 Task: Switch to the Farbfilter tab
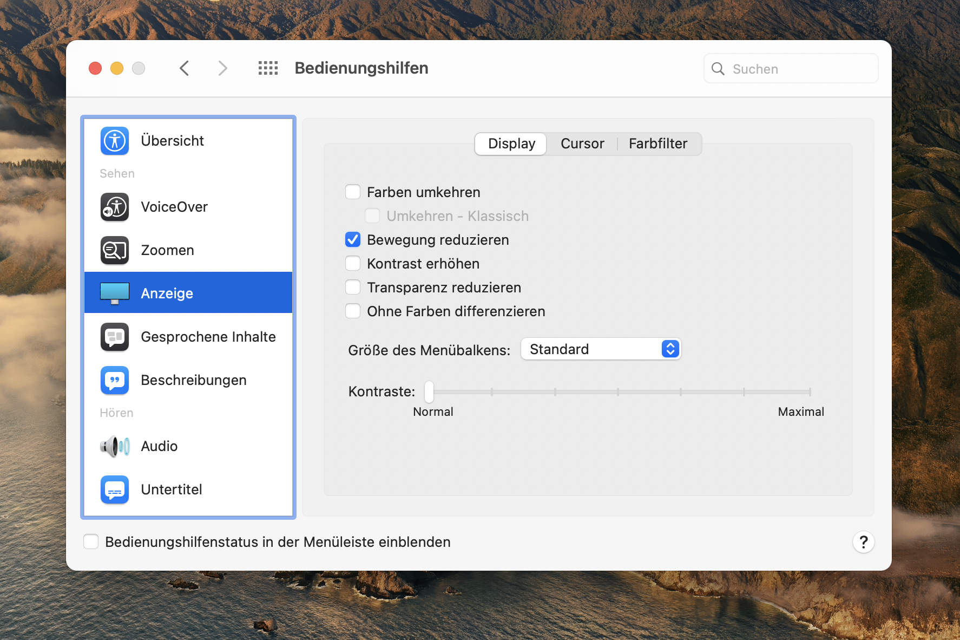[x=657, y=144]
